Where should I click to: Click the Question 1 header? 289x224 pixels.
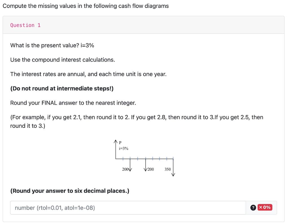coord(25,25)
